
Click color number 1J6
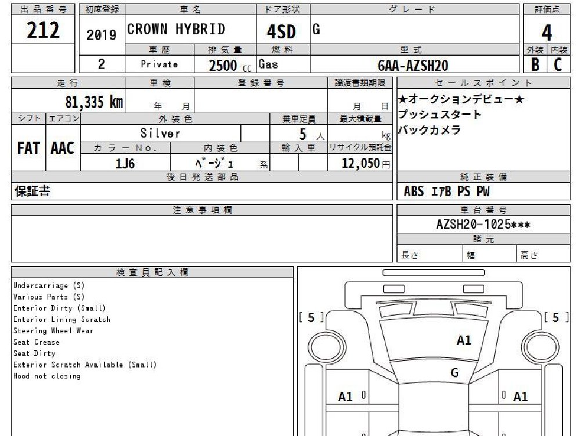click(125, 163)
